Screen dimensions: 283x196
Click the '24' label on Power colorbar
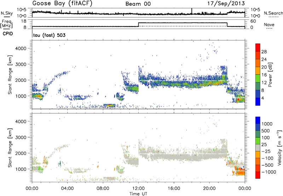264,59
